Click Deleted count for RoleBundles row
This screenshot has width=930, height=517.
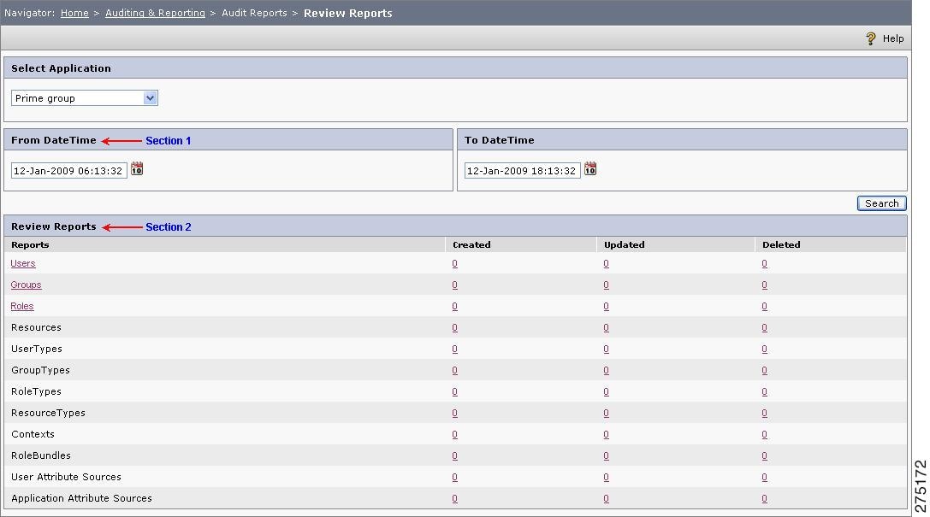point(765,455)
